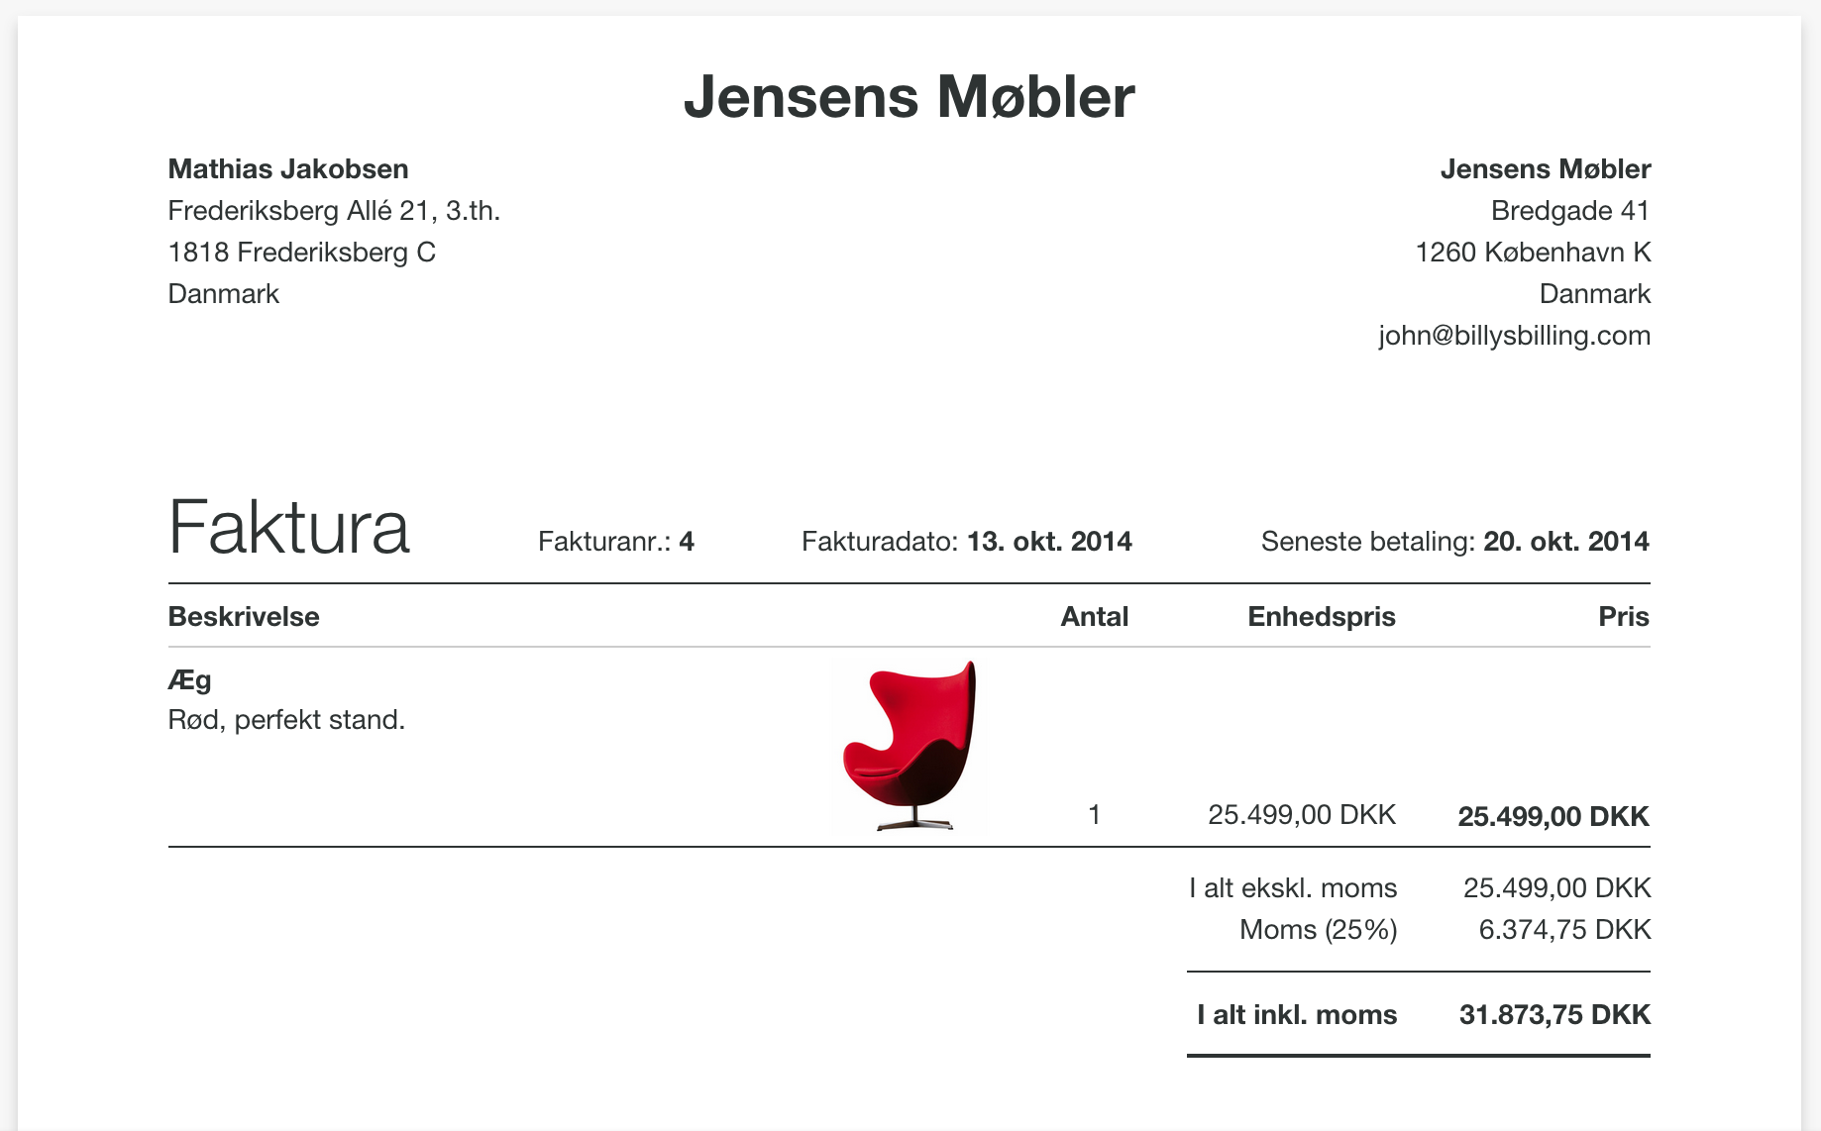Click the Enhedspris column header

[x=1321, y=617]
